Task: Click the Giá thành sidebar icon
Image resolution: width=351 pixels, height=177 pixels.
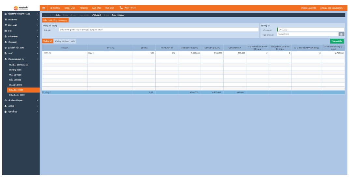Action: coord(6,36)
